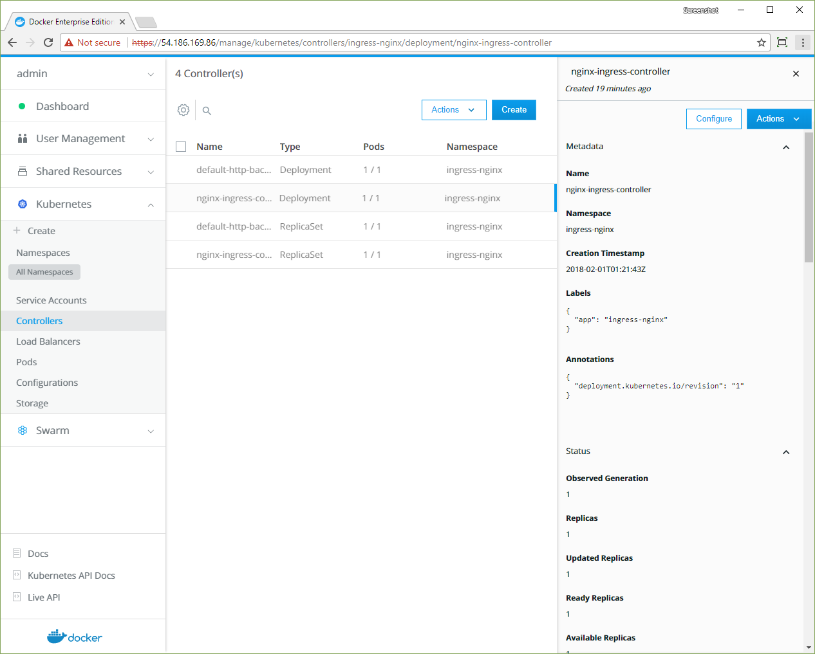815x654 pixels.
Task: Click the scrollbar down arrow in details panel
Action: pos(809,648)
